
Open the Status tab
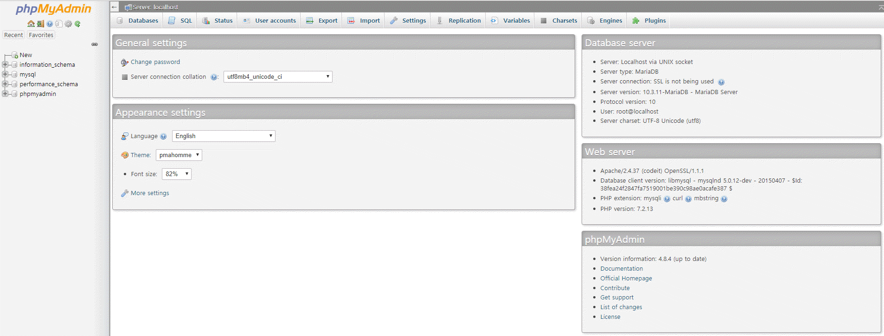point(218,21)
